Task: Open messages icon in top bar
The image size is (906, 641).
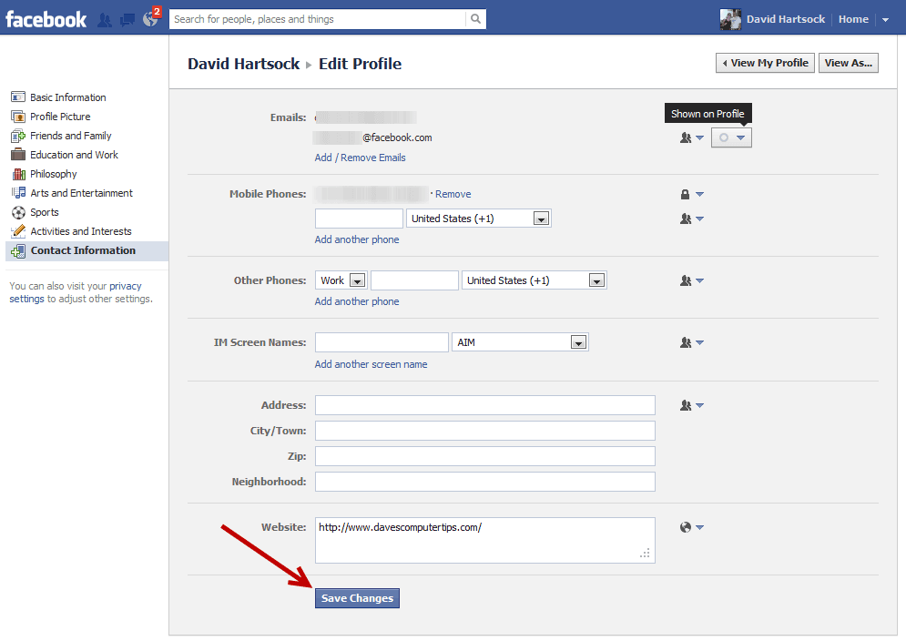Action: coord(127,20)
